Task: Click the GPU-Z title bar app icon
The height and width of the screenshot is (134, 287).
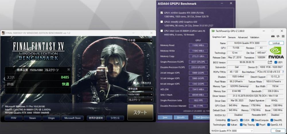Action: click(x=213, y=31)
